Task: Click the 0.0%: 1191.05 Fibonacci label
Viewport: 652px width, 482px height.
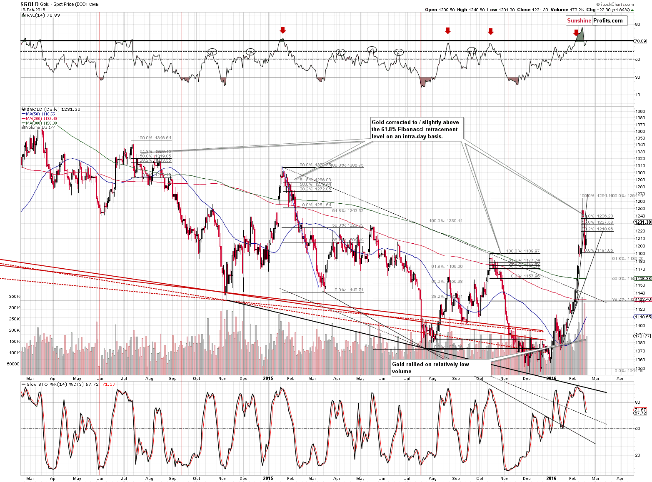Action: click(599, 250)
